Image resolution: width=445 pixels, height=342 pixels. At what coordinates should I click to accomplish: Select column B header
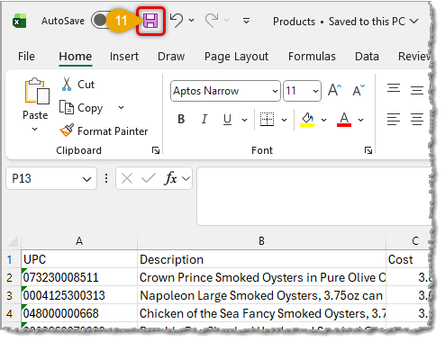pyautogui.click(x=261, y=241)
